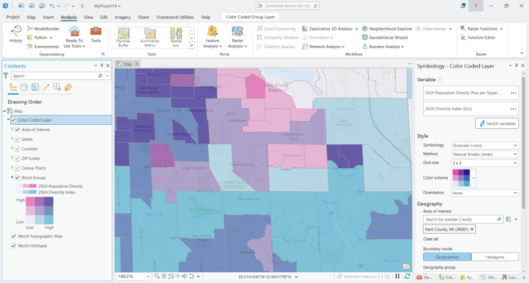Open the History tool
This screenshot has width=529, height=283.
pos(15,34)
